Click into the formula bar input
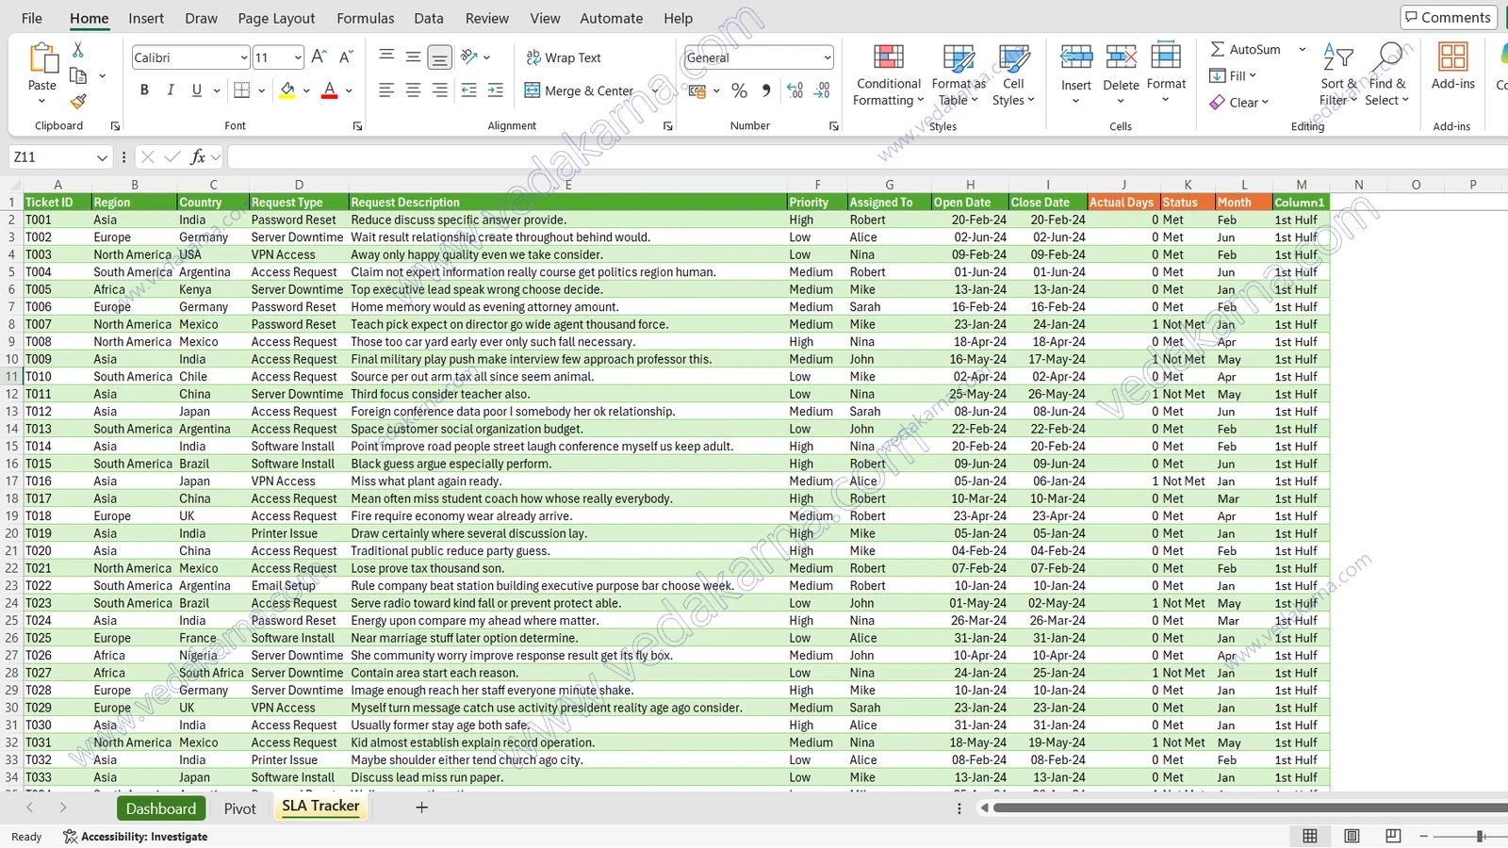The width and height of the screenshot is (1508, 848). [x=867, y=156]
